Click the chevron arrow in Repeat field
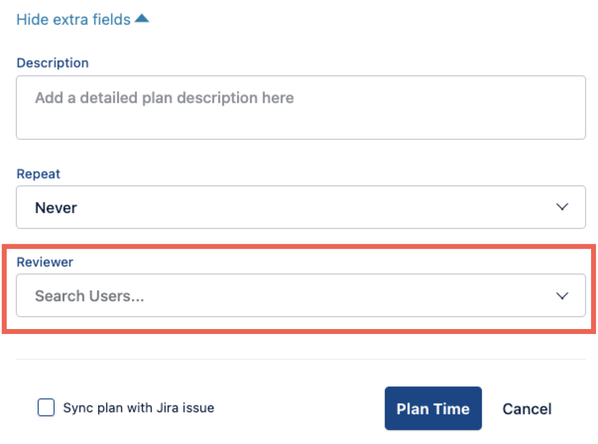The width and height of the screenshot is (598, 444). [562, 207]
